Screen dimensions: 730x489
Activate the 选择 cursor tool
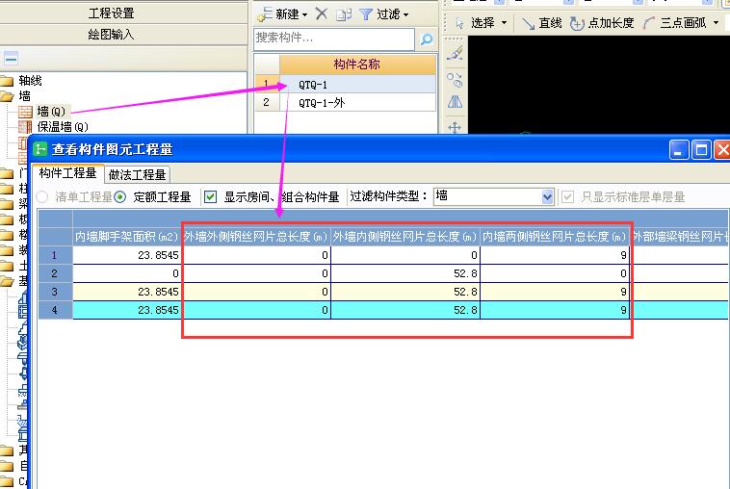[x=476, y=23]
